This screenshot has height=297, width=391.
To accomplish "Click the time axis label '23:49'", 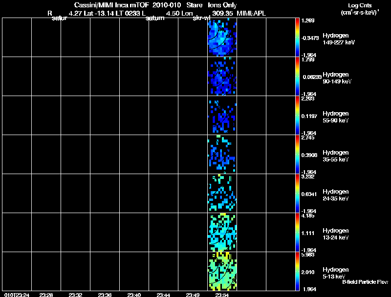I will click(193, 295).
